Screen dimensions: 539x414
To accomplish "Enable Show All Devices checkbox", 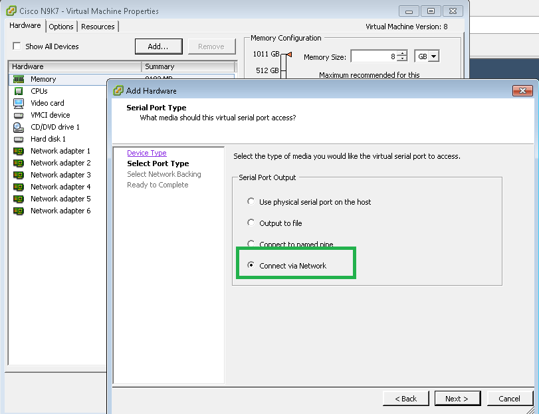I will 17,46.
